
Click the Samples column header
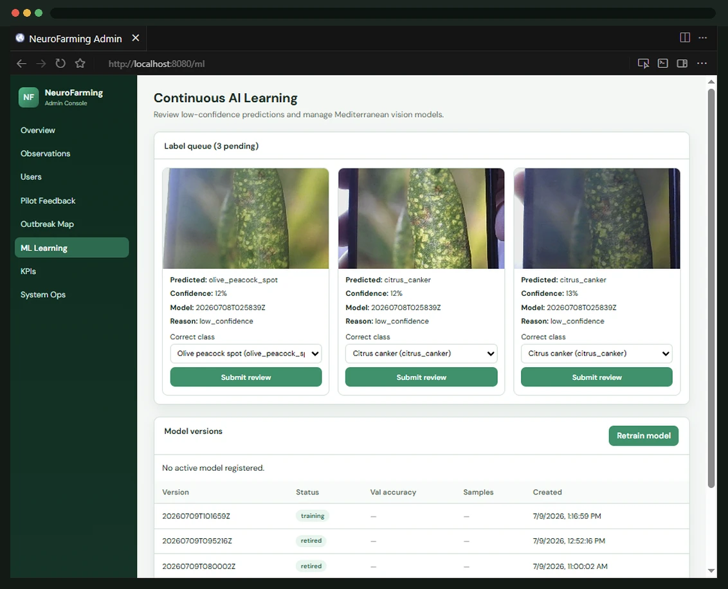pos(478,493)
